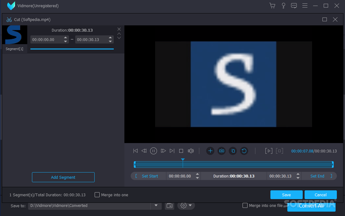Viewport: 345px width, 216px height.
Task: Enable Merge into one in the Cut dialog
Action: point(97,195)
